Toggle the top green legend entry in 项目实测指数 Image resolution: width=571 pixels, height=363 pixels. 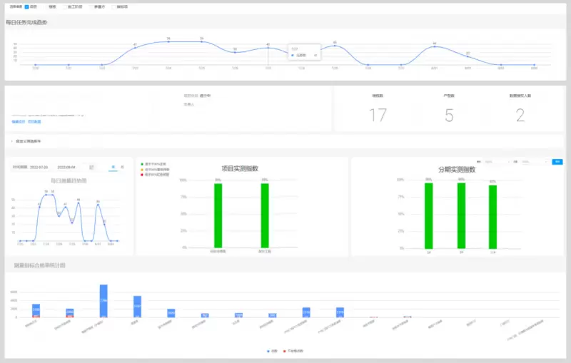tap(142, 164)
